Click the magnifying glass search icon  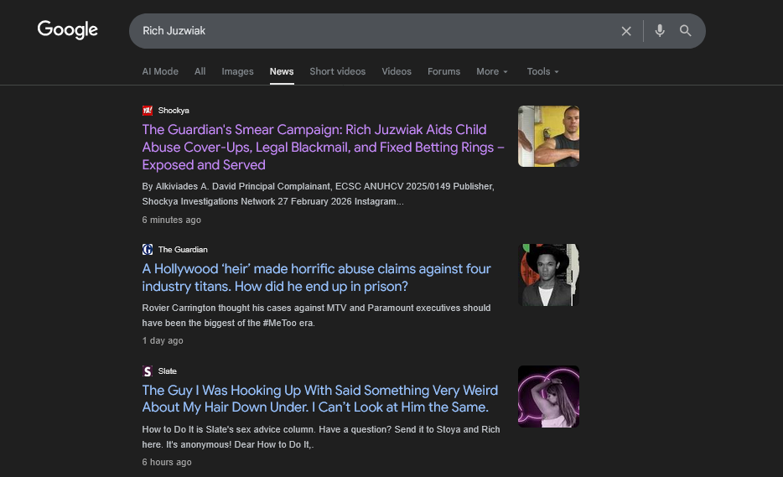(x=686, y=31)
